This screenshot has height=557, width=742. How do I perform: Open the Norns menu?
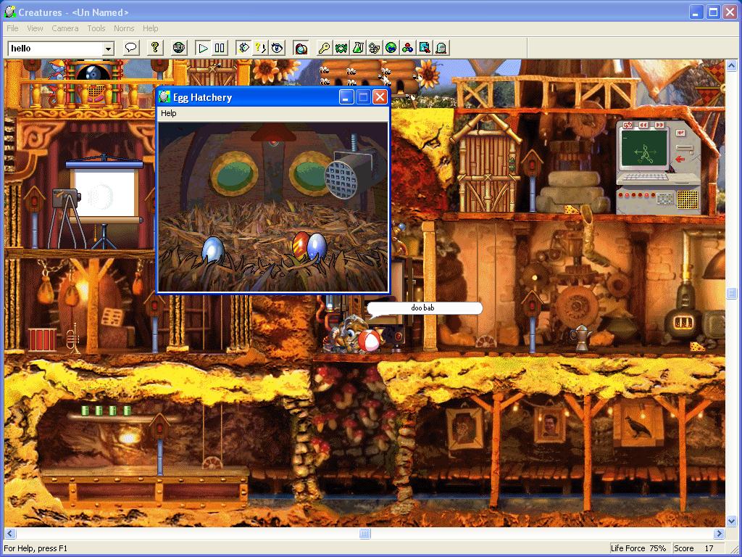pyautogui.click(x=124, y=28)
